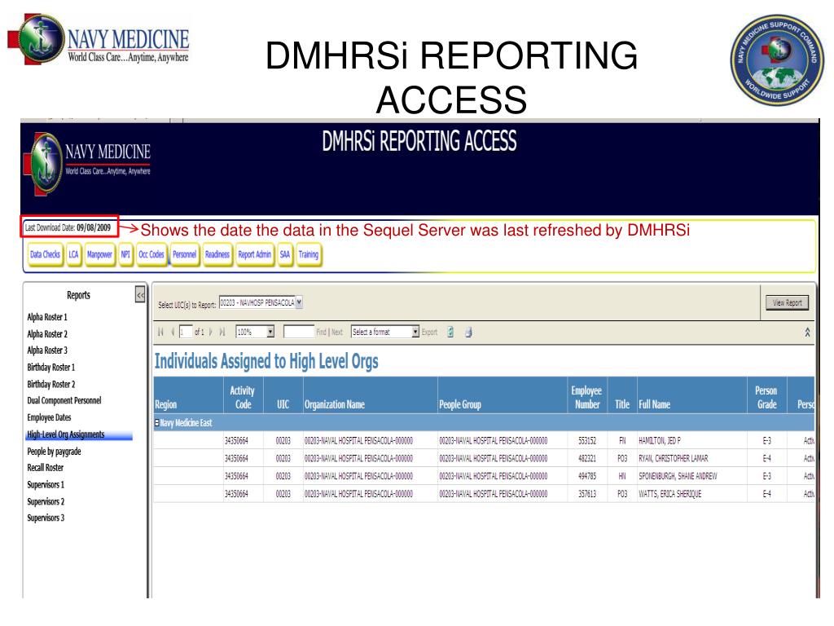
Task: Collapse the Reports side panel
Action: (x=140, y=294)
